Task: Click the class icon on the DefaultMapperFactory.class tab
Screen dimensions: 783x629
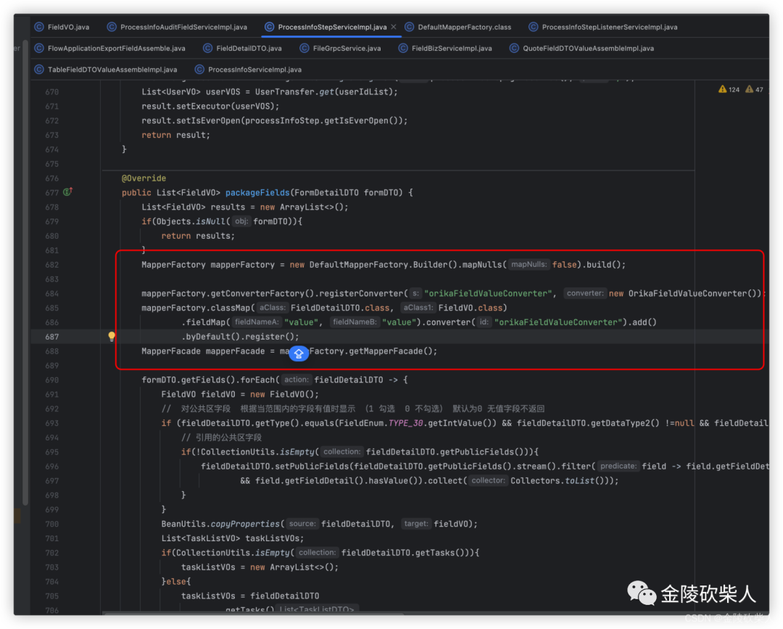Action: tap(409, 27)
